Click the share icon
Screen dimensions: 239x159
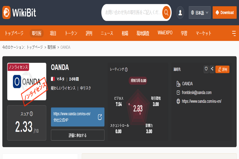212,69
